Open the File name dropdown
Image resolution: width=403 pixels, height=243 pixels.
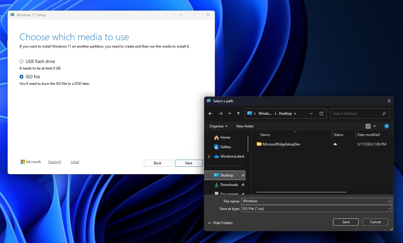point(390,201)
